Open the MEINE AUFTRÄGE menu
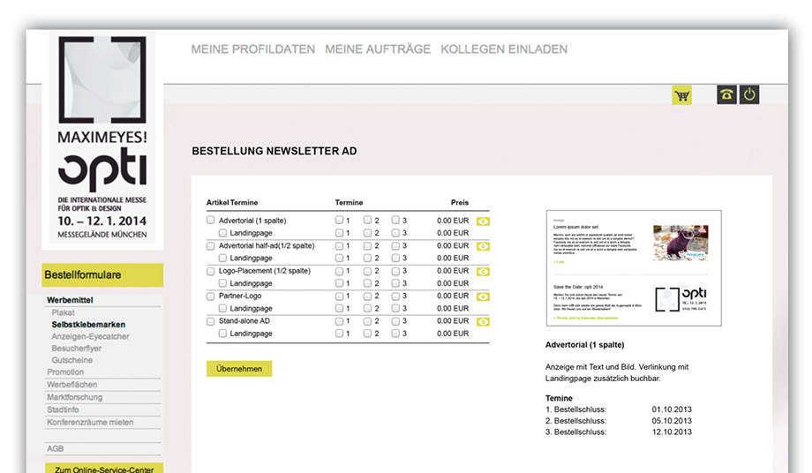The image size is (812, 473). tap(378, 49)
